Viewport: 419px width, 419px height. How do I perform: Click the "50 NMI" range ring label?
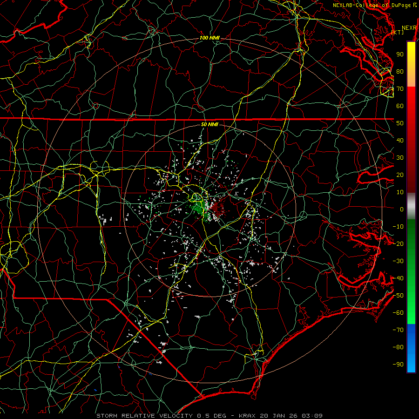[209, 124]
